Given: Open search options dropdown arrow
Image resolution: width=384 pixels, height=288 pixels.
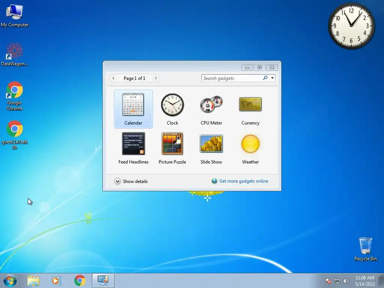Looking at the screenshot, I should pos(272,78).
